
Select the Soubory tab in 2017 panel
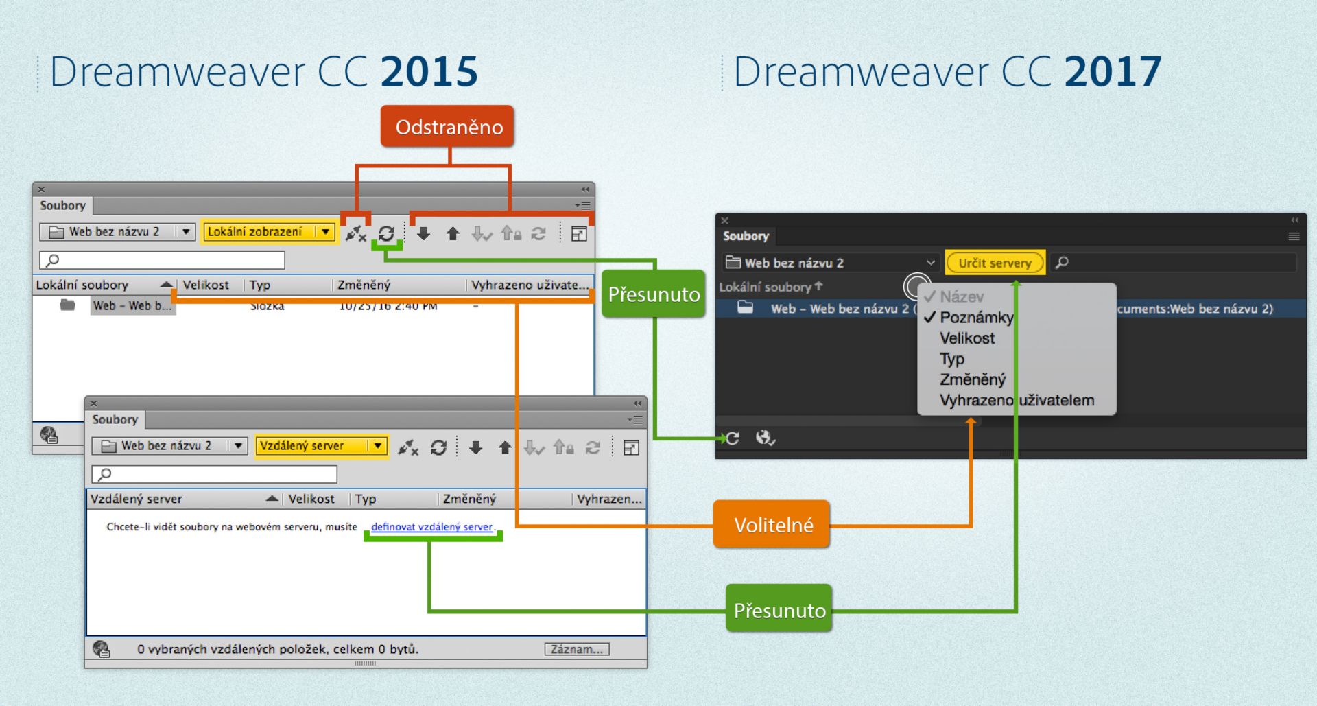(745, 236)
